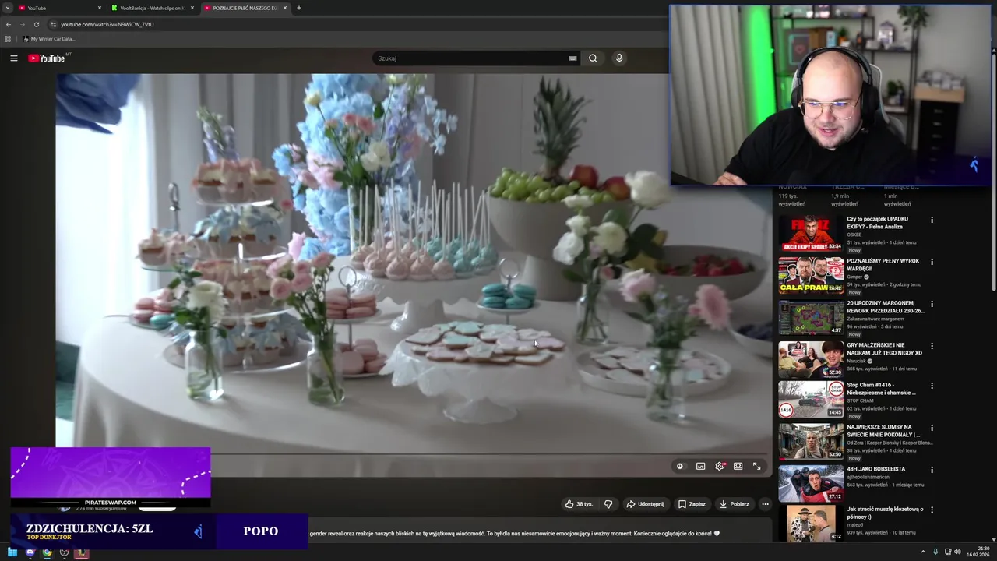Open the YouTube guide hamburger menu
This screenshot has height=561, width=997.
pos(13,58)
